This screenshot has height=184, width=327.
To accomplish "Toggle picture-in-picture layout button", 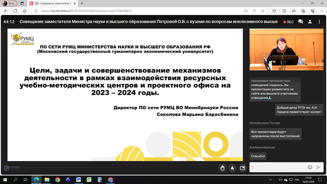I will 243,168.
